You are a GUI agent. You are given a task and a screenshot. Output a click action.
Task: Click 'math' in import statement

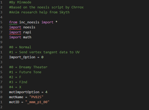click(x=27, y=37)
